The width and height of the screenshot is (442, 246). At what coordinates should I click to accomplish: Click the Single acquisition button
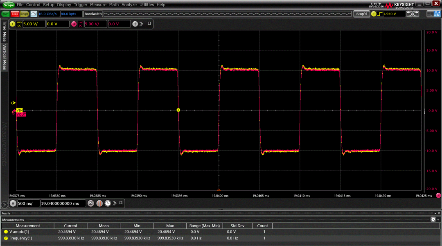pos(24,14)
